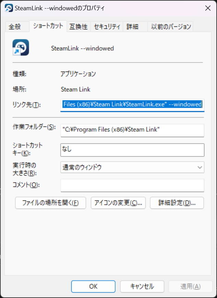The height and width of the screenshot is (298, 217).
Task: Click the アイコンの変更 button
Action: pos(118,203)
